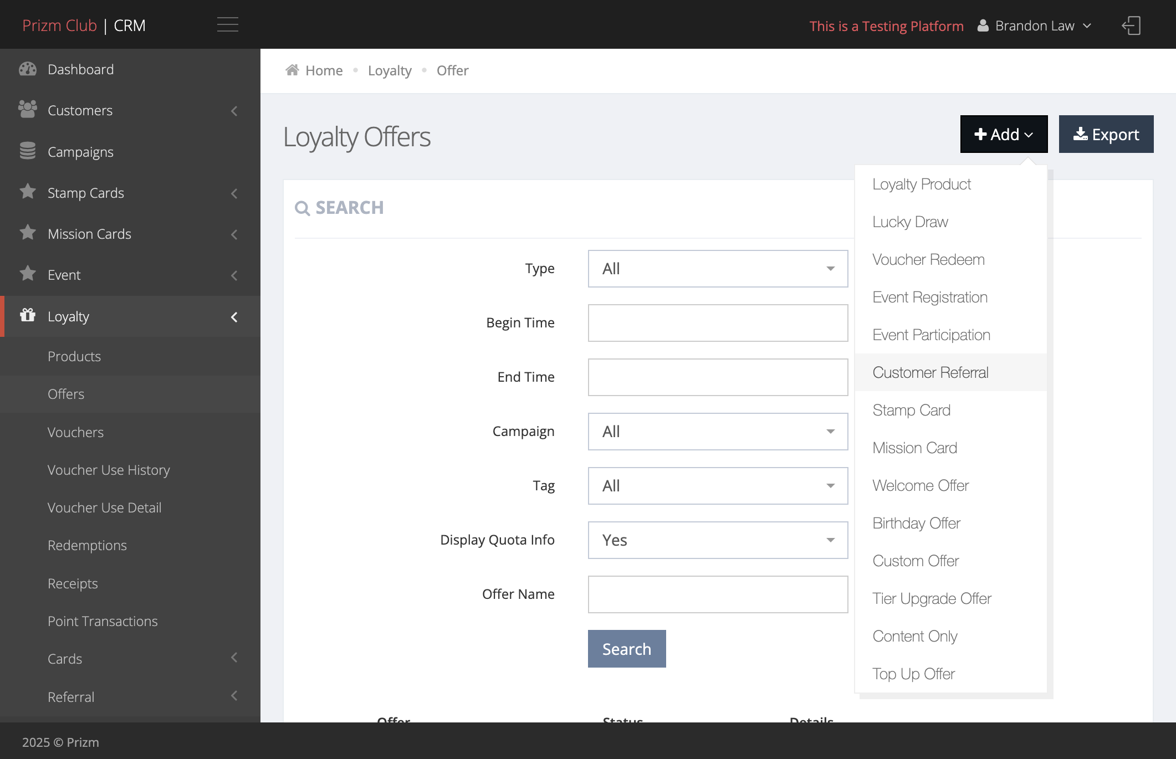Select Tier Upgrade Offer entry

tap(951, 598)
